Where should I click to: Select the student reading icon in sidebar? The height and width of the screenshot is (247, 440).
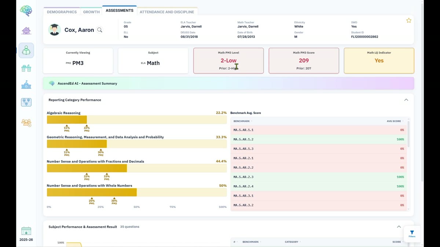tap(26, 50)
